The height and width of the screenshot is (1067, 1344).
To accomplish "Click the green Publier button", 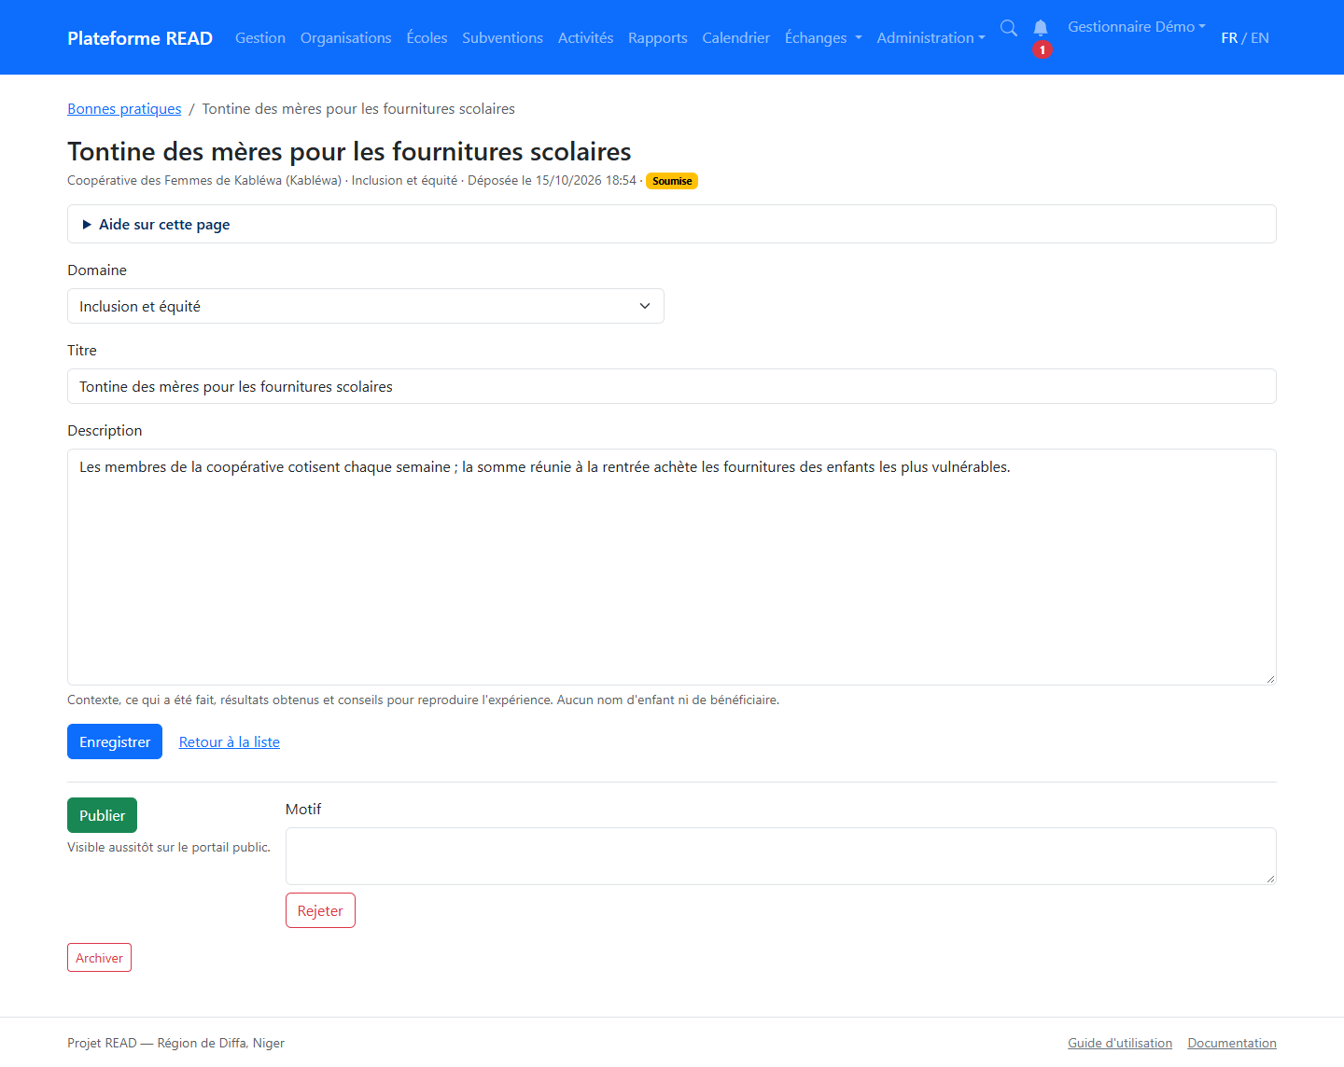I will [x=103, y=815].
